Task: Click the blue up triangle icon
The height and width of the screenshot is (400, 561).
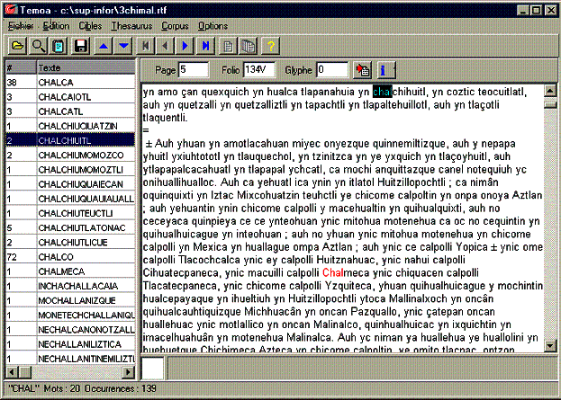Action: 104,45
